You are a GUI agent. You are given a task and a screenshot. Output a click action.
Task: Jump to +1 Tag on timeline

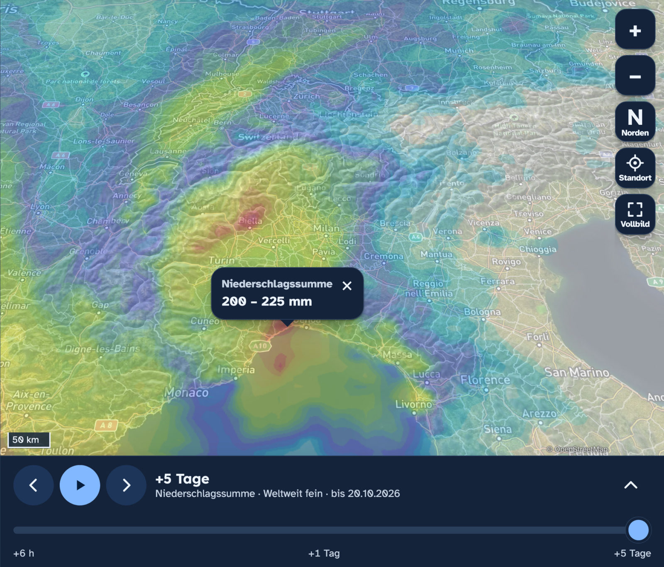(x=324, y=553)
